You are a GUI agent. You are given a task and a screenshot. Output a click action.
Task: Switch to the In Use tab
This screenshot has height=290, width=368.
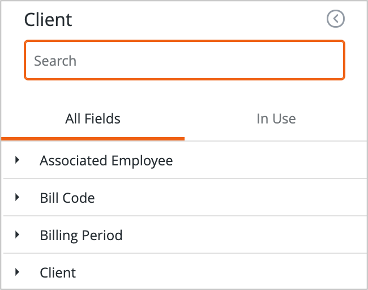pyautogui.click(x=276, y=119)
